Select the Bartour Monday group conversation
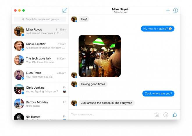Screen dimensions: 192x136 coord(40,104)
